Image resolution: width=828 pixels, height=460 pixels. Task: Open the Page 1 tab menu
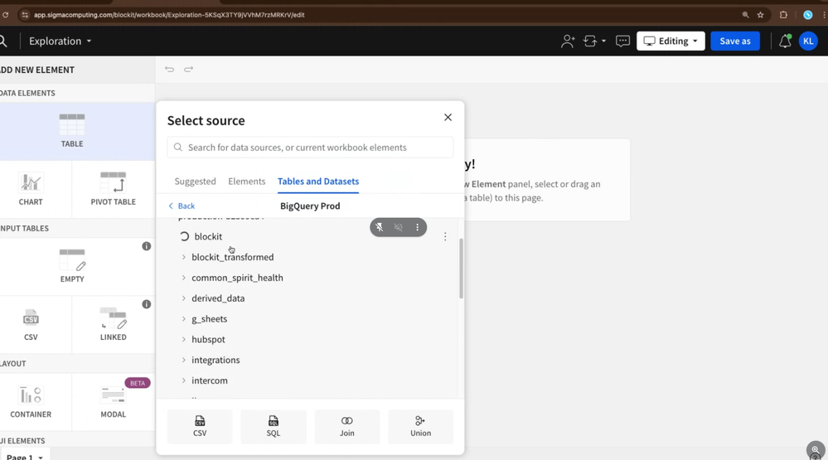[24, 457]
